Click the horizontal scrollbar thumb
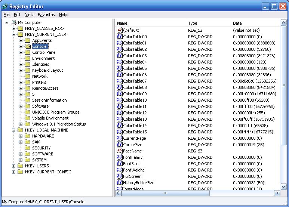 tap(166, 193)
